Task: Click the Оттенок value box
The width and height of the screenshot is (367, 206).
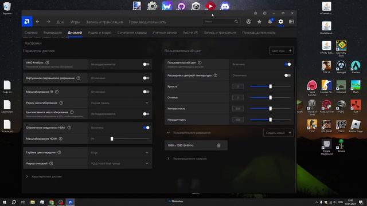Action: [238, 97]
